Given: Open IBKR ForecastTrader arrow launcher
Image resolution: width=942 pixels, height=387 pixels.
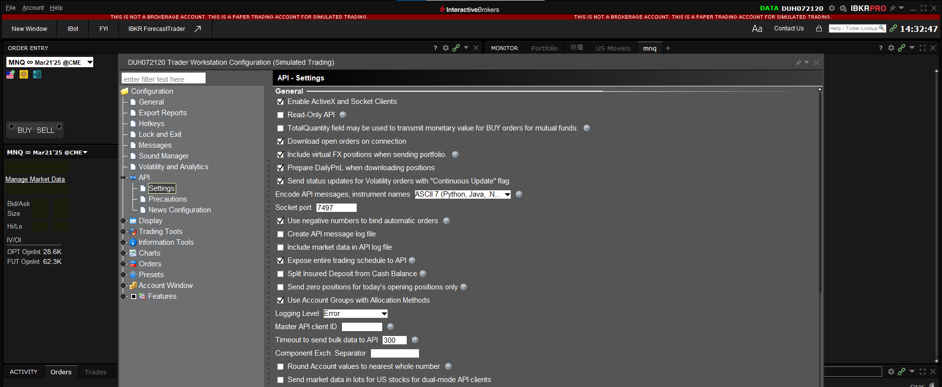Looking at the screenshot, I should (x=198, y=29).
